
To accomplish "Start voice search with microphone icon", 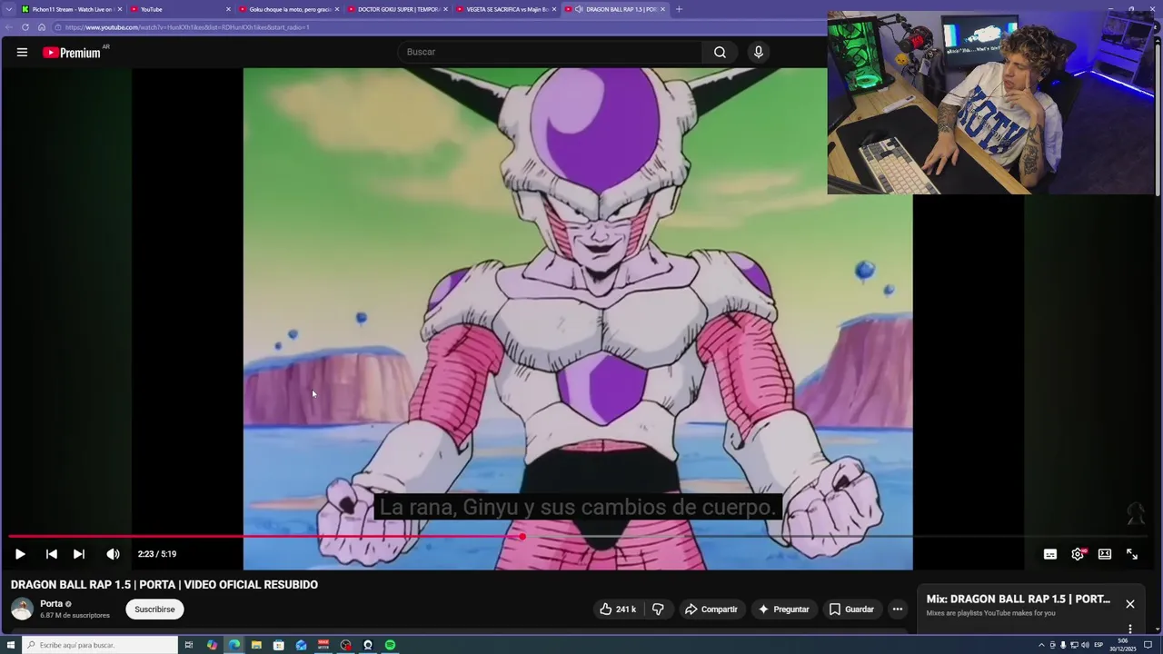I will (x=759, y=52).
